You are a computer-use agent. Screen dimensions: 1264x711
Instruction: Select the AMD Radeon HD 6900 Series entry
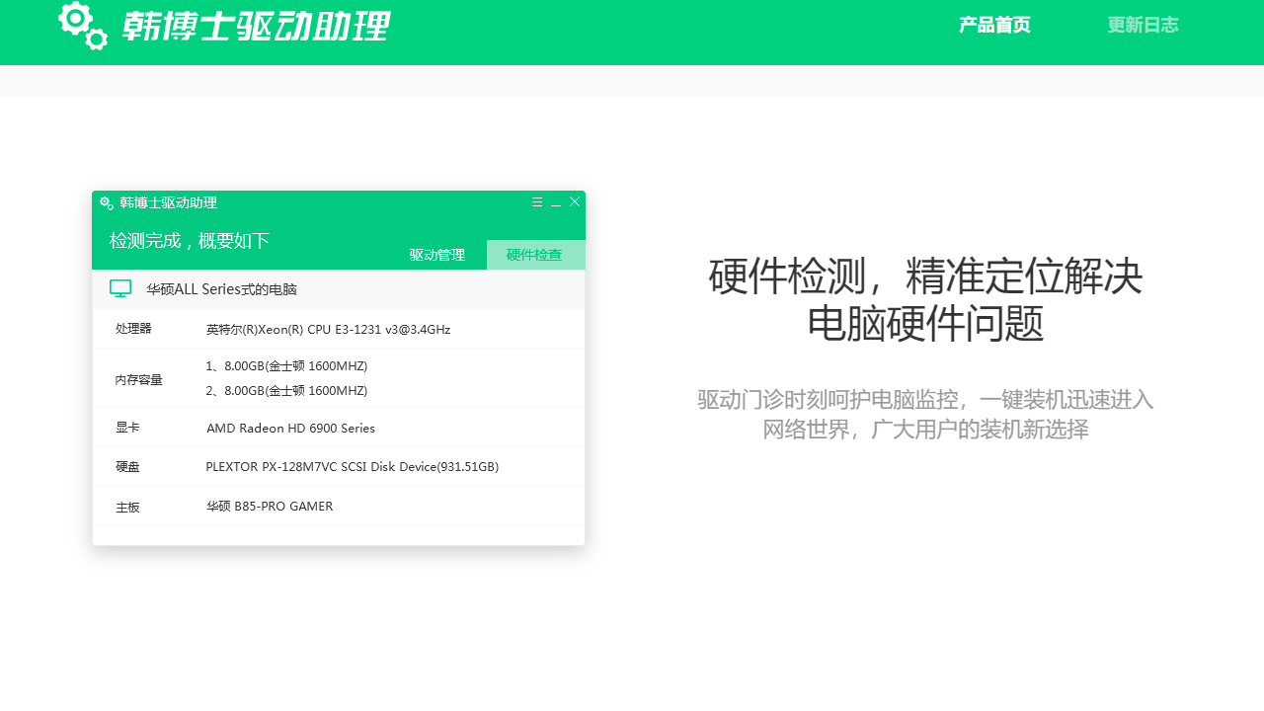pyautogui.click(x=289, y=428)
